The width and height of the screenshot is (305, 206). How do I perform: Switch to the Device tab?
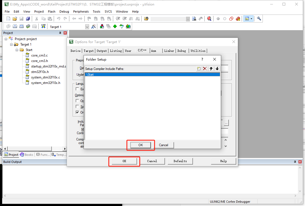point(75,51)
